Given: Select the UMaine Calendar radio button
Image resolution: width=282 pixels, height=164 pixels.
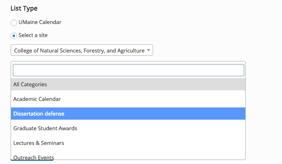Looking at the screenshot, I should pyautogui.click(x=14, y=23).
